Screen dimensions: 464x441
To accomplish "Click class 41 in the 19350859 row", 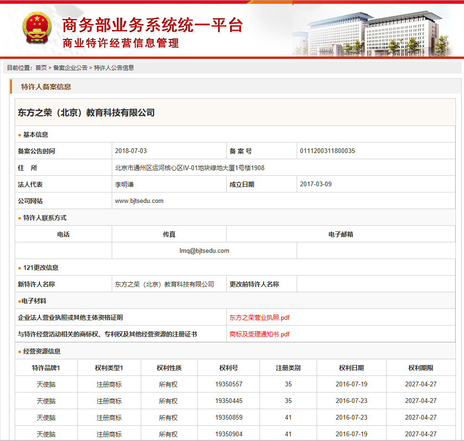I will [288, 417].
